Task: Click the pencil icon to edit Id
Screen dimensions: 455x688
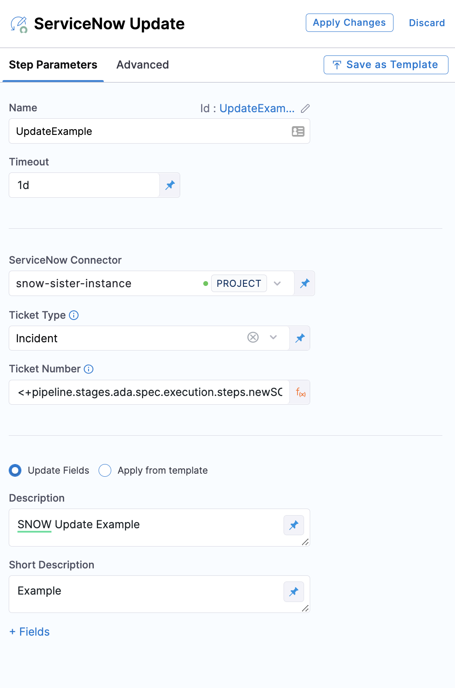Action: [305, 108]
